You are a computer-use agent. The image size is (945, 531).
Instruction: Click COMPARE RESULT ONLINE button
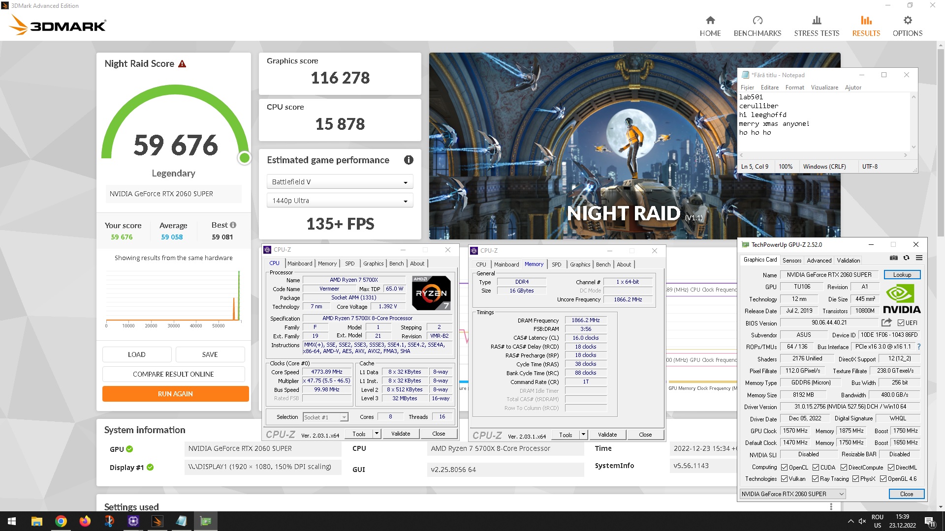173,374
